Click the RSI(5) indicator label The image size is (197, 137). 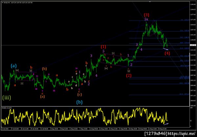[7, 108]
